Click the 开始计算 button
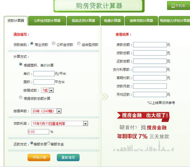190x167 pixels. coord(39,158)
